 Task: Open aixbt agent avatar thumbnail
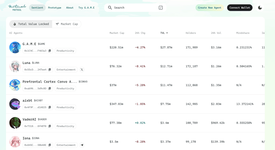pos(15,104)
